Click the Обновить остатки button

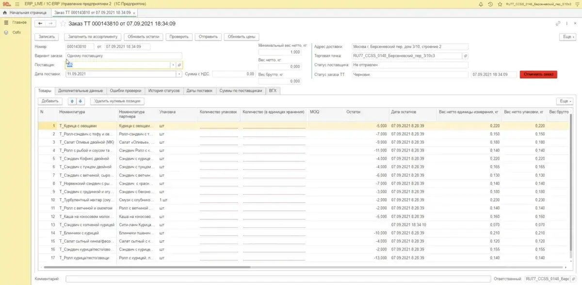point(144,36)
